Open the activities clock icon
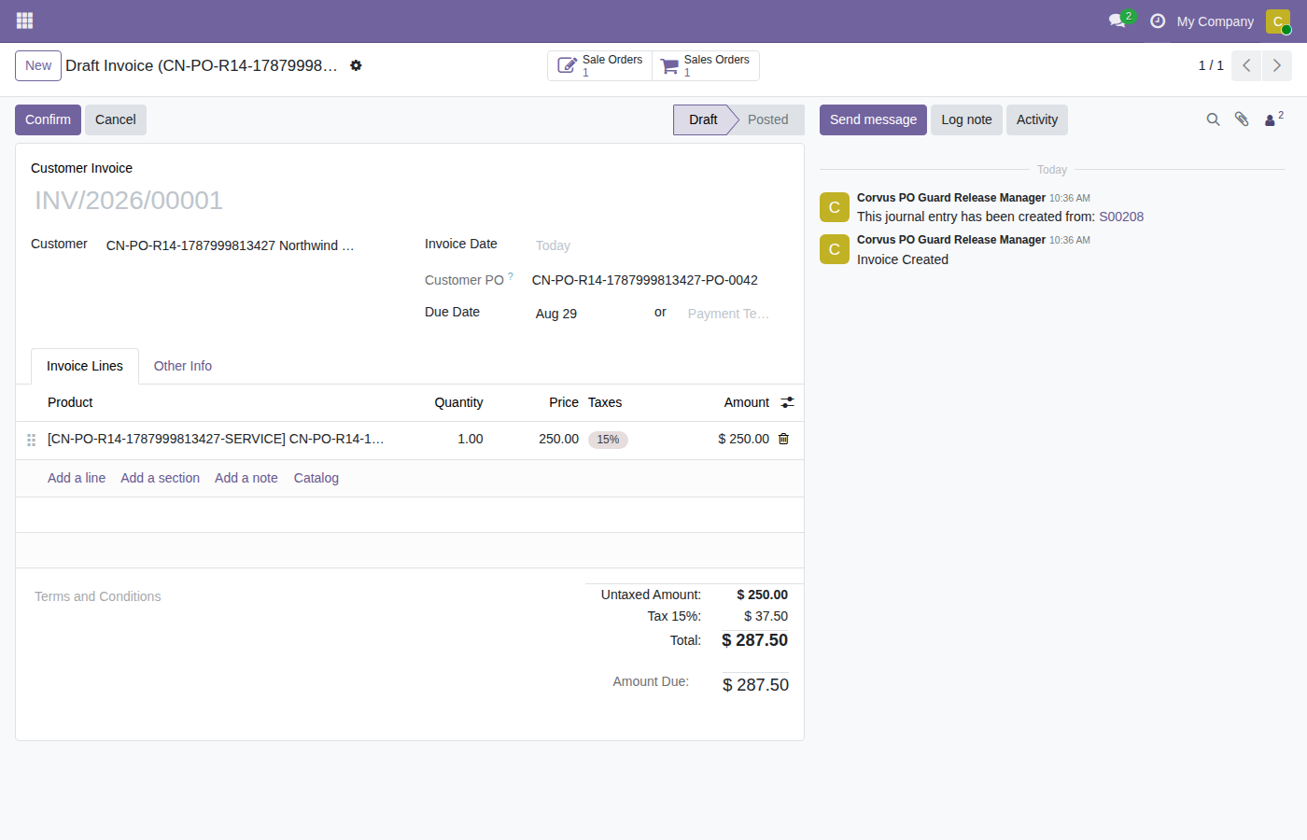1307x840 pixels. tap(1158, 21)
